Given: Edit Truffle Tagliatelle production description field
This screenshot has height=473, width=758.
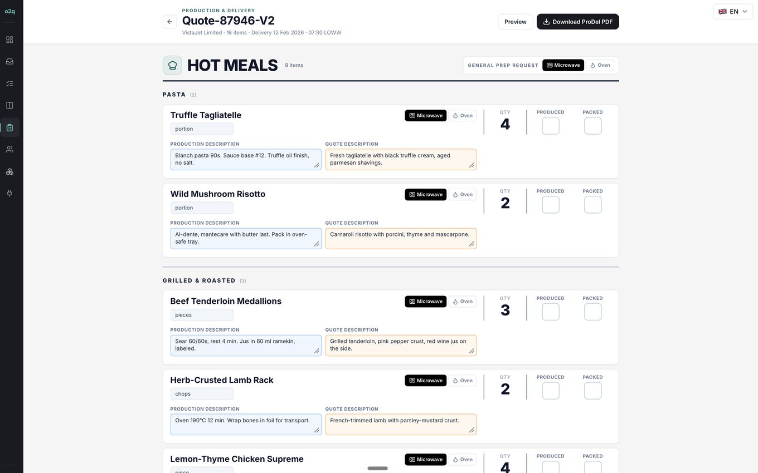Looking at the screenshot, I should [x=246, y=159].
